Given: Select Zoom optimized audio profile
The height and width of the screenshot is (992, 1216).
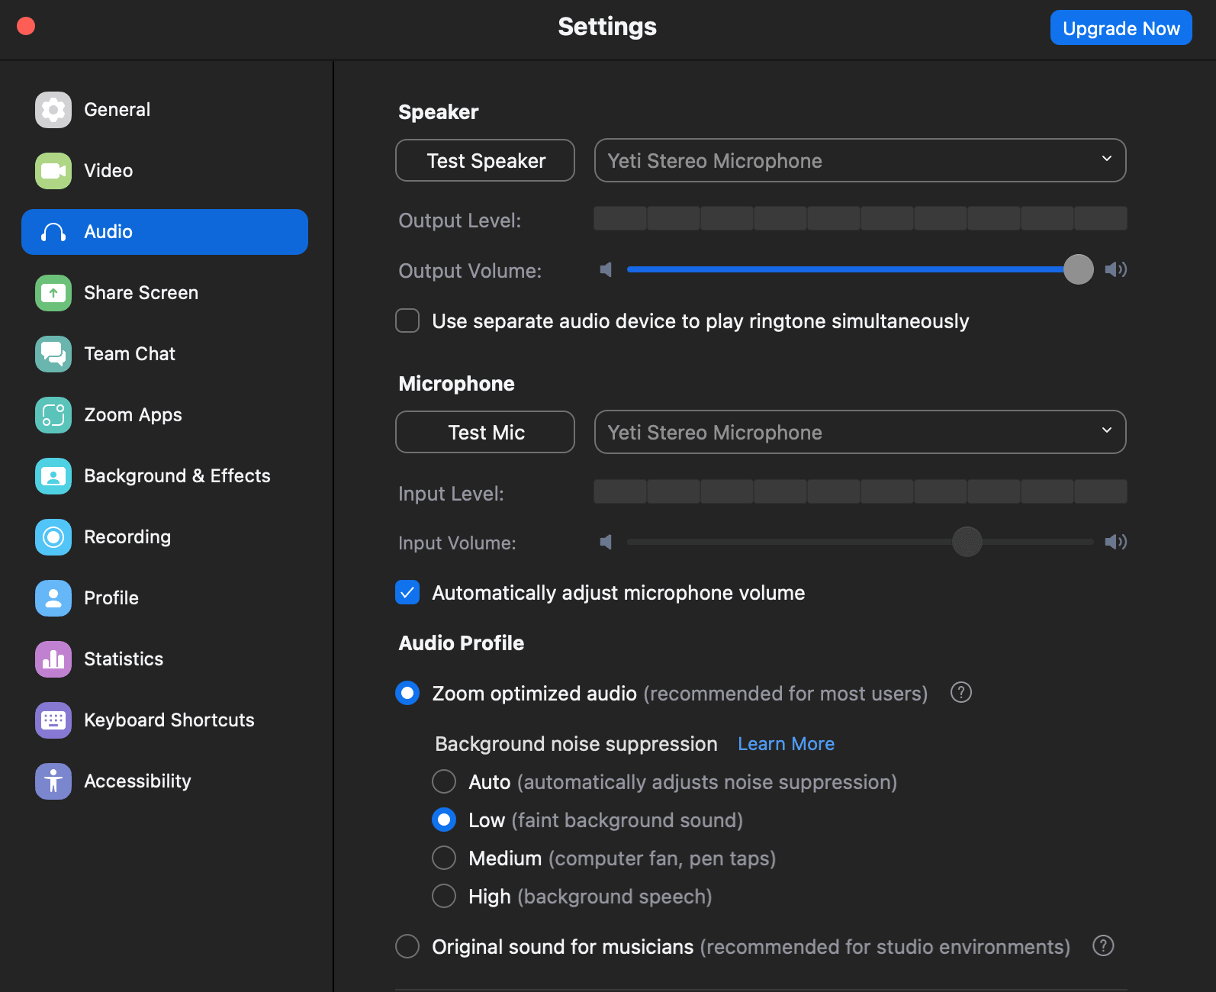Looking at the screenshot, I should [407, 693].
